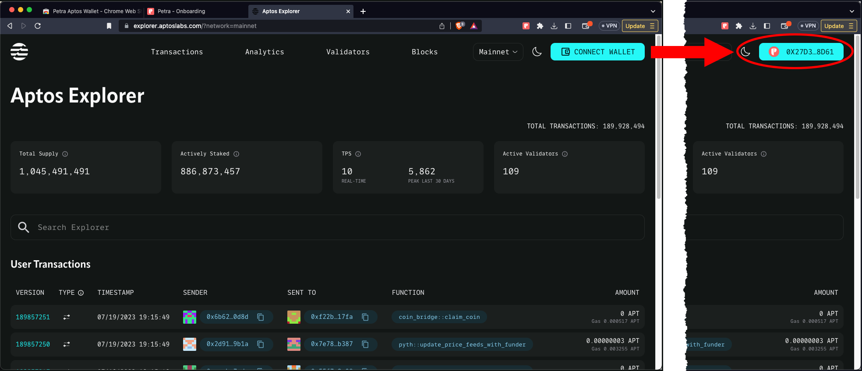862x371 pixels.
Task: Show TPS info tooltip icon
Action: pos(358,154)
